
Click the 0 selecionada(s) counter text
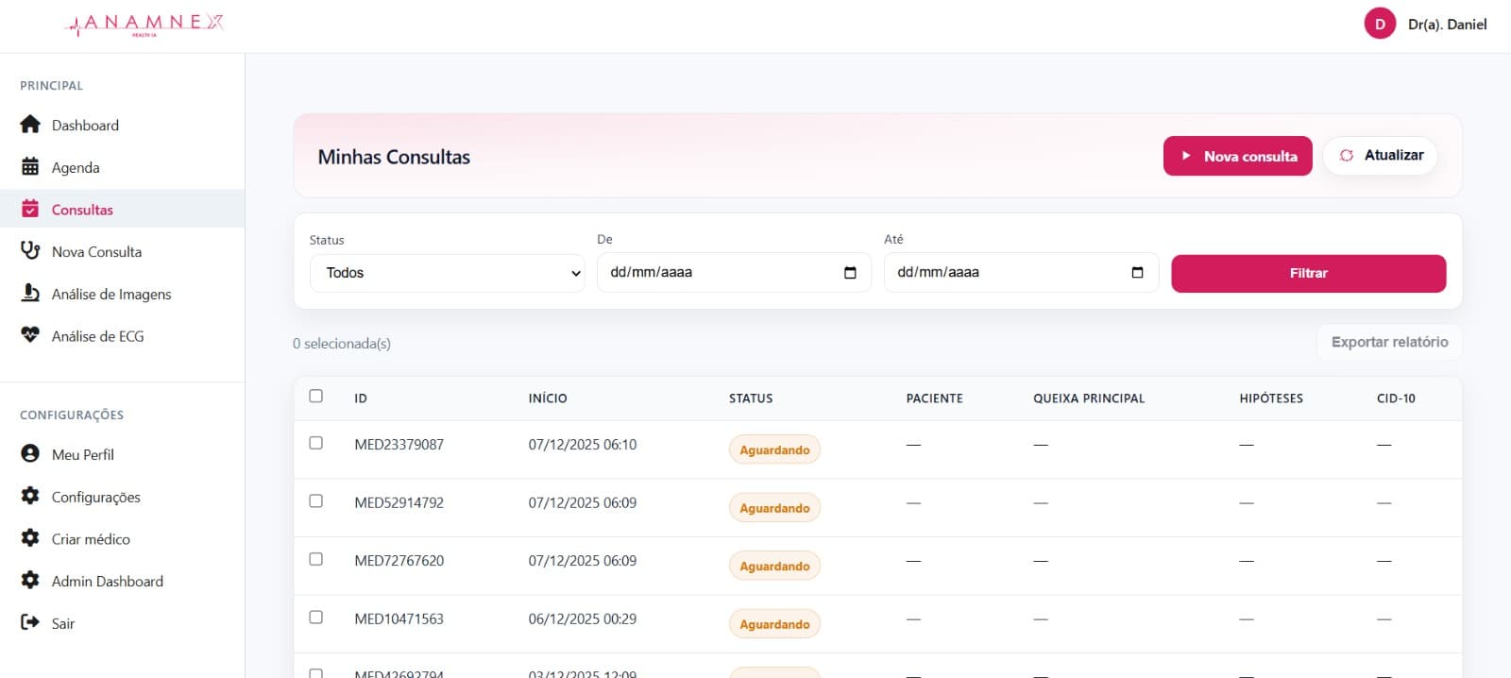342,344
